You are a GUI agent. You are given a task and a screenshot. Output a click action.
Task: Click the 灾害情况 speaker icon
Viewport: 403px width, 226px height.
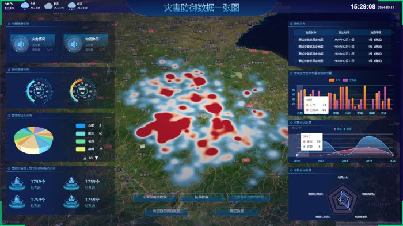[x=21, y=44]
